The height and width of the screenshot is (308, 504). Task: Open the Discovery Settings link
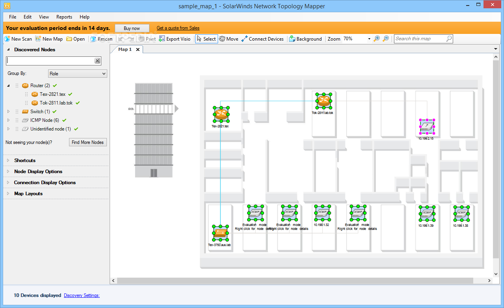click(x=82, y=295)
